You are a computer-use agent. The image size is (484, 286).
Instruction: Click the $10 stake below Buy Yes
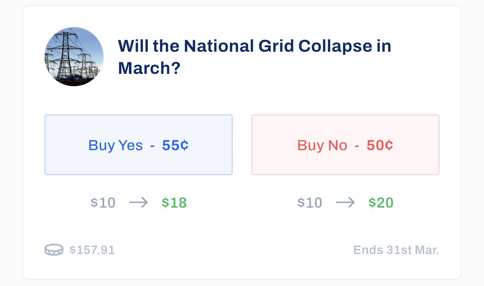(x=103, y=203)
